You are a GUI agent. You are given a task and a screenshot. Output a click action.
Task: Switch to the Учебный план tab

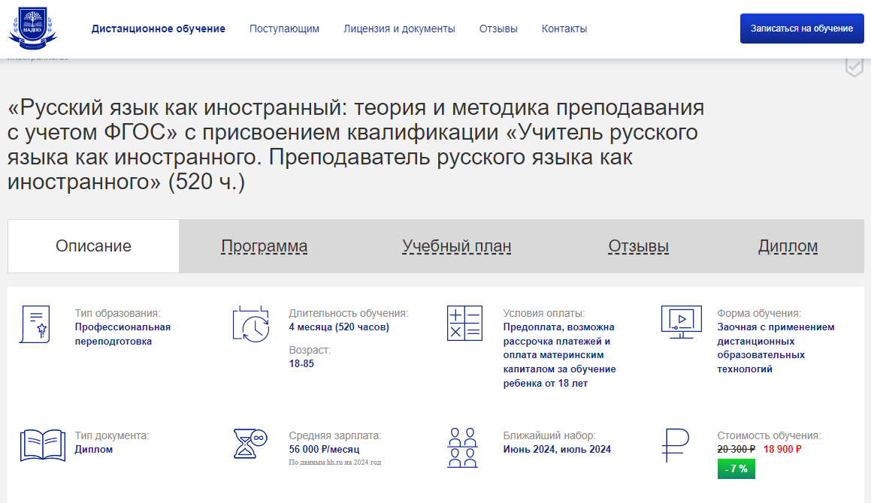coord(456,246)
